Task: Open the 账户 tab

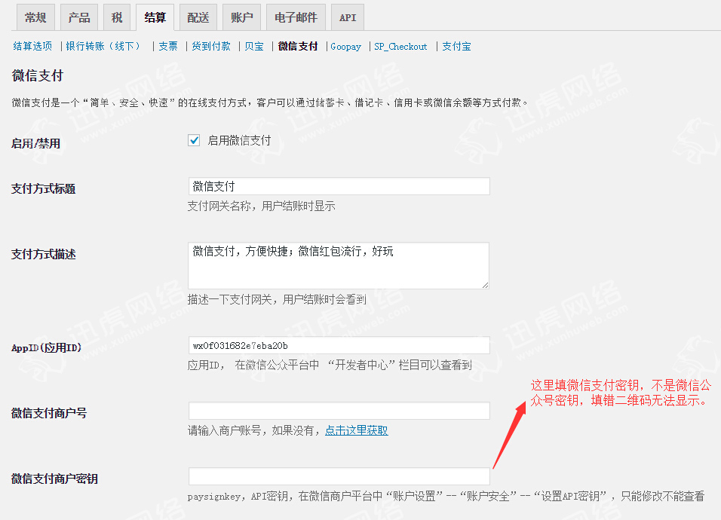Action: [242, 17]
